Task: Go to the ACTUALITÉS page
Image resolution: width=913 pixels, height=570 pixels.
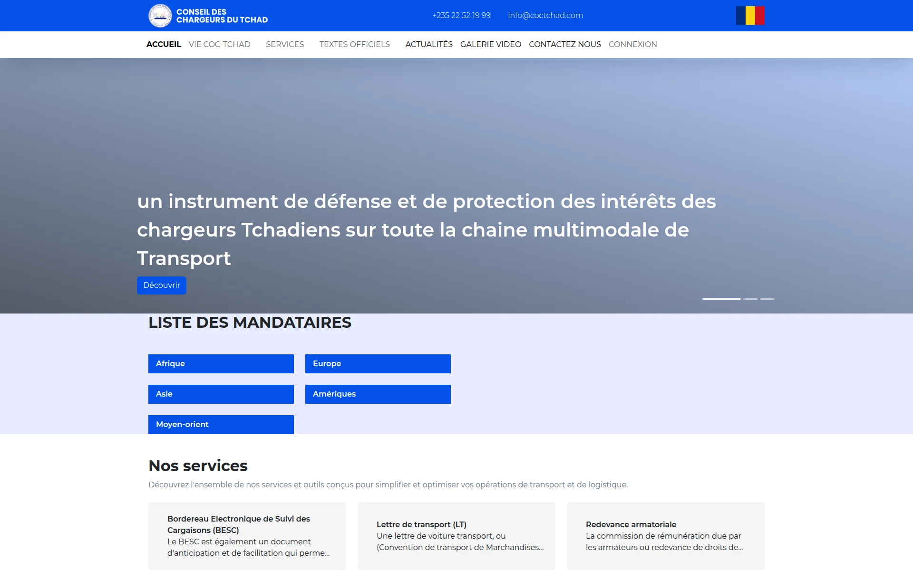Action: pos(429,44)
